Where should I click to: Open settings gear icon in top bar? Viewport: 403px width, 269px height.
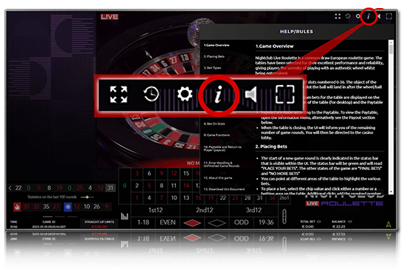358,16
